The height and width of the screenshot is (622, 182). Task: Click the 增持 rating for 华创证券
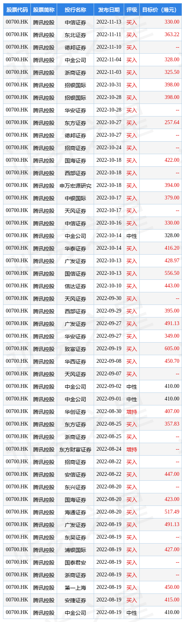(x=132, y=411)
